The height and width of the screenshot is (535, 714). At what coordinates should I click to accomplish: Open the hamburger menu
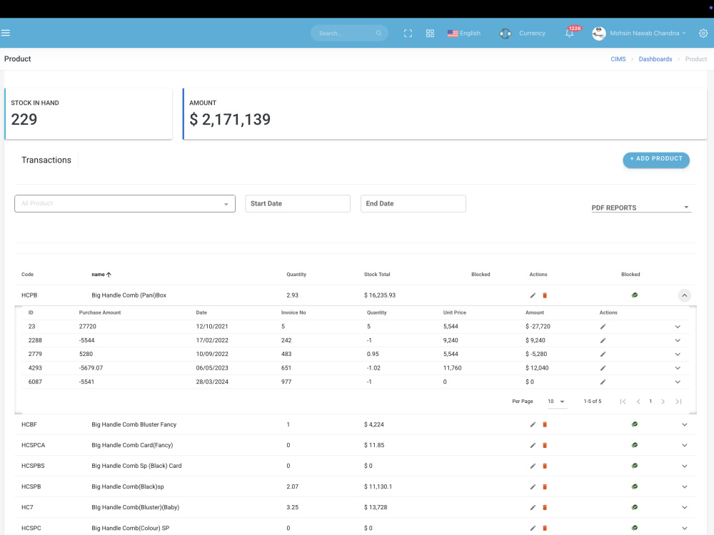[6, 33]
